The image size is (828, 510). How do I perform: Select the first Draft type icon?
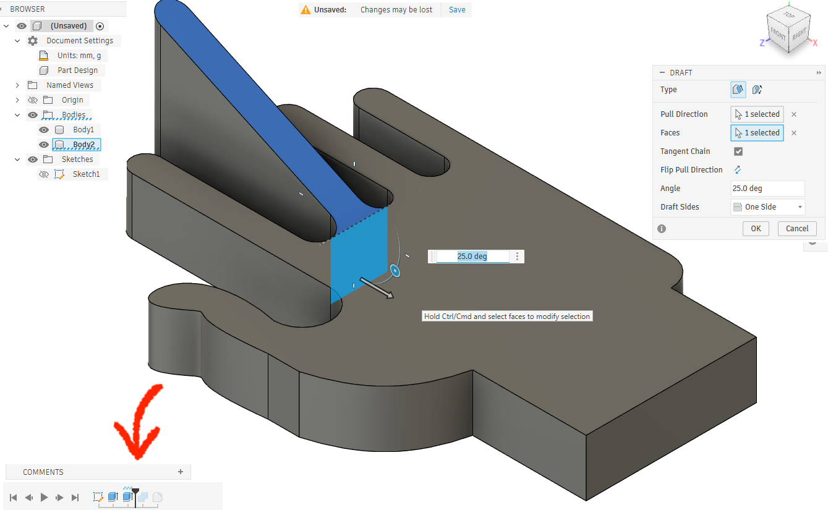pos(738,90)
